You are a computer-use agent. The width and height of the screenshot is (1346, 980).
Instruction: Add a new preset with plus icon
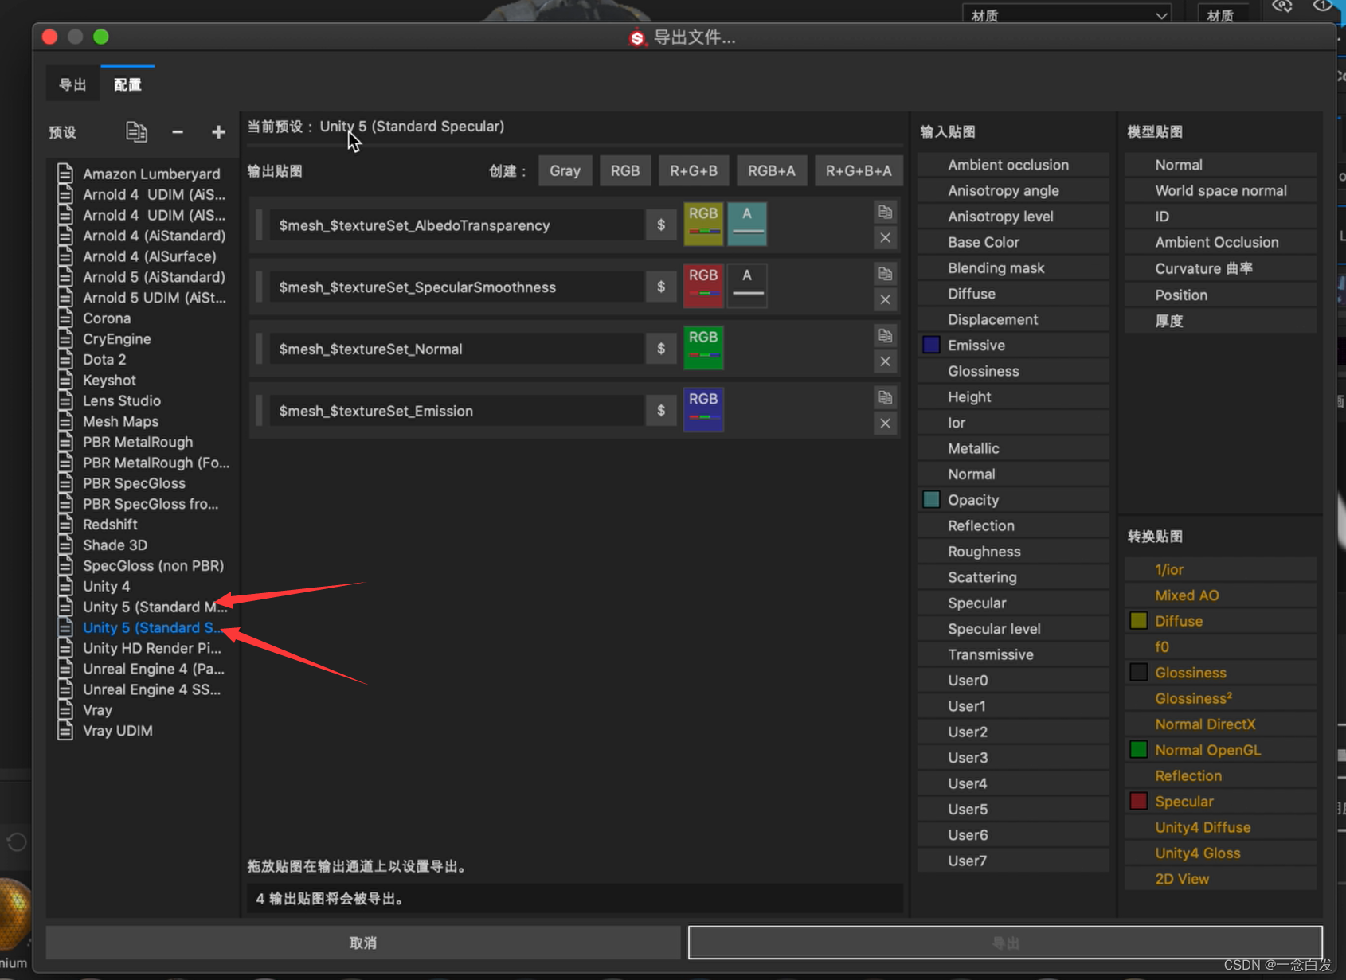click(x=218, y=132)
